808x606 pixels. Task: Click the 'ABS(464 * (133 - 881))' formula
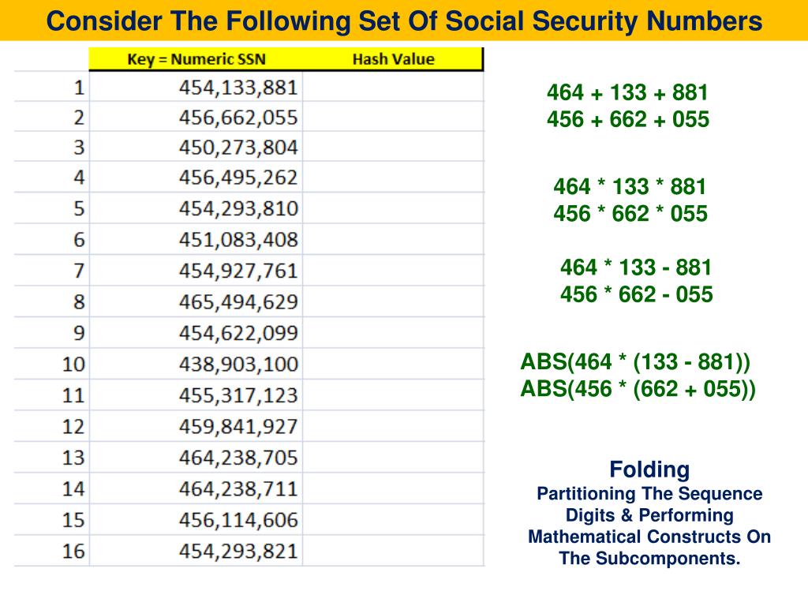pyautogui.click(x=635, y=361)
